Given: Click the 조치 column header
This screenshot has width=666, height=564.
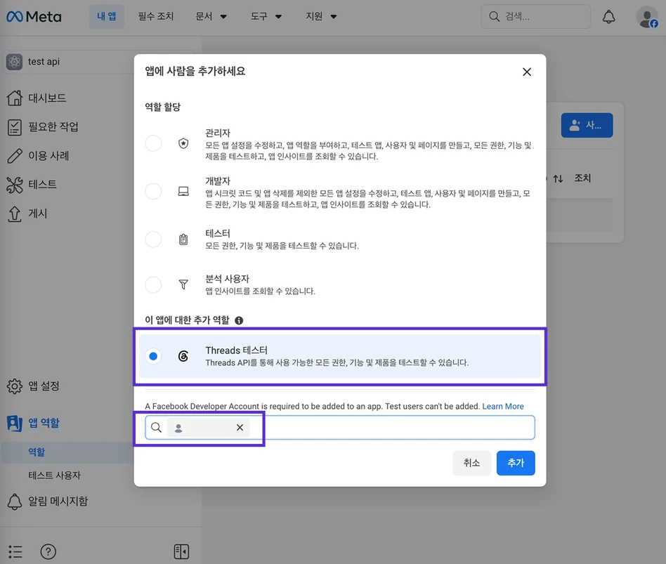Looking at the screenshot, I should tap(582, 178).
